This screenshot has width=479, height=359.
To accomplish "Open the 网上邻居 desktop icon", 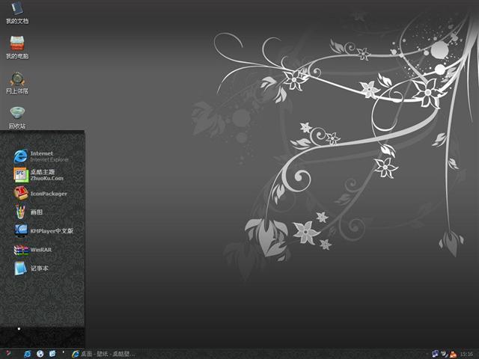I will (17, 83).
